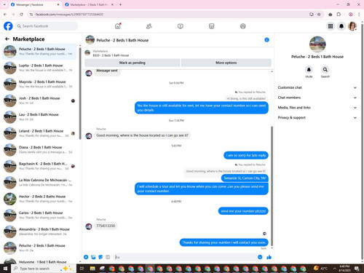The height and width of the screenshot is (273, 364).
Task: Open account profile avatar menu
Action: coord(352,26)
